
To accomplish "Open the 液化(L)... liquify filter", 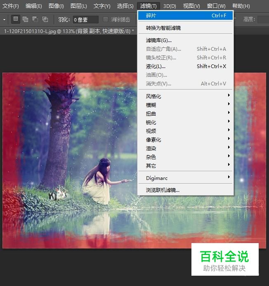I will tap(185, 66).
